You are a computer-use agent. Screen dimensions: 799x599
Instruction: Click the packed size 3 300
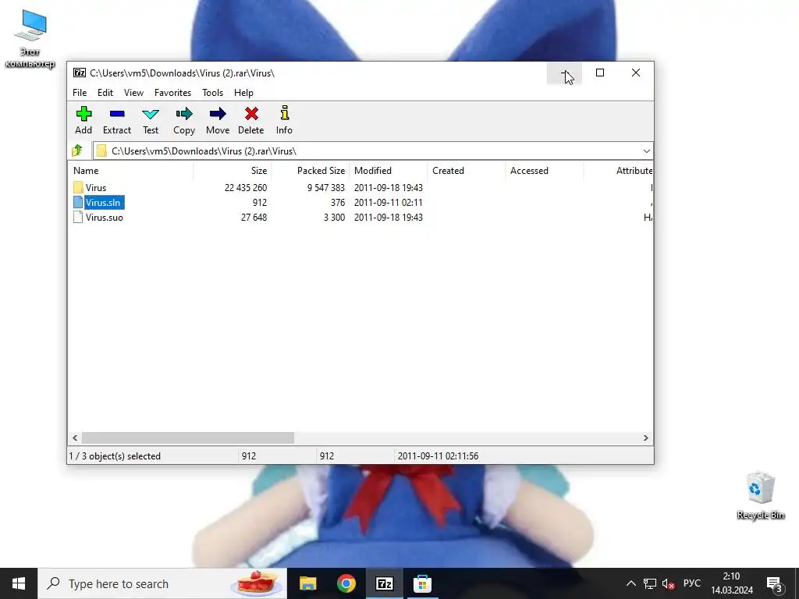(x=334, y=218)
